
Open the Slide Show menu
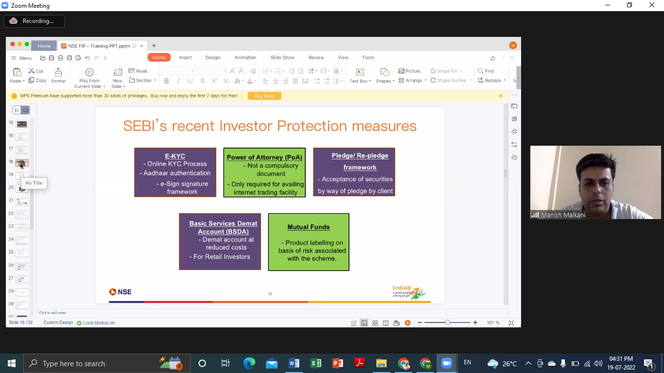pyautogui.click(x=282, y=57)
